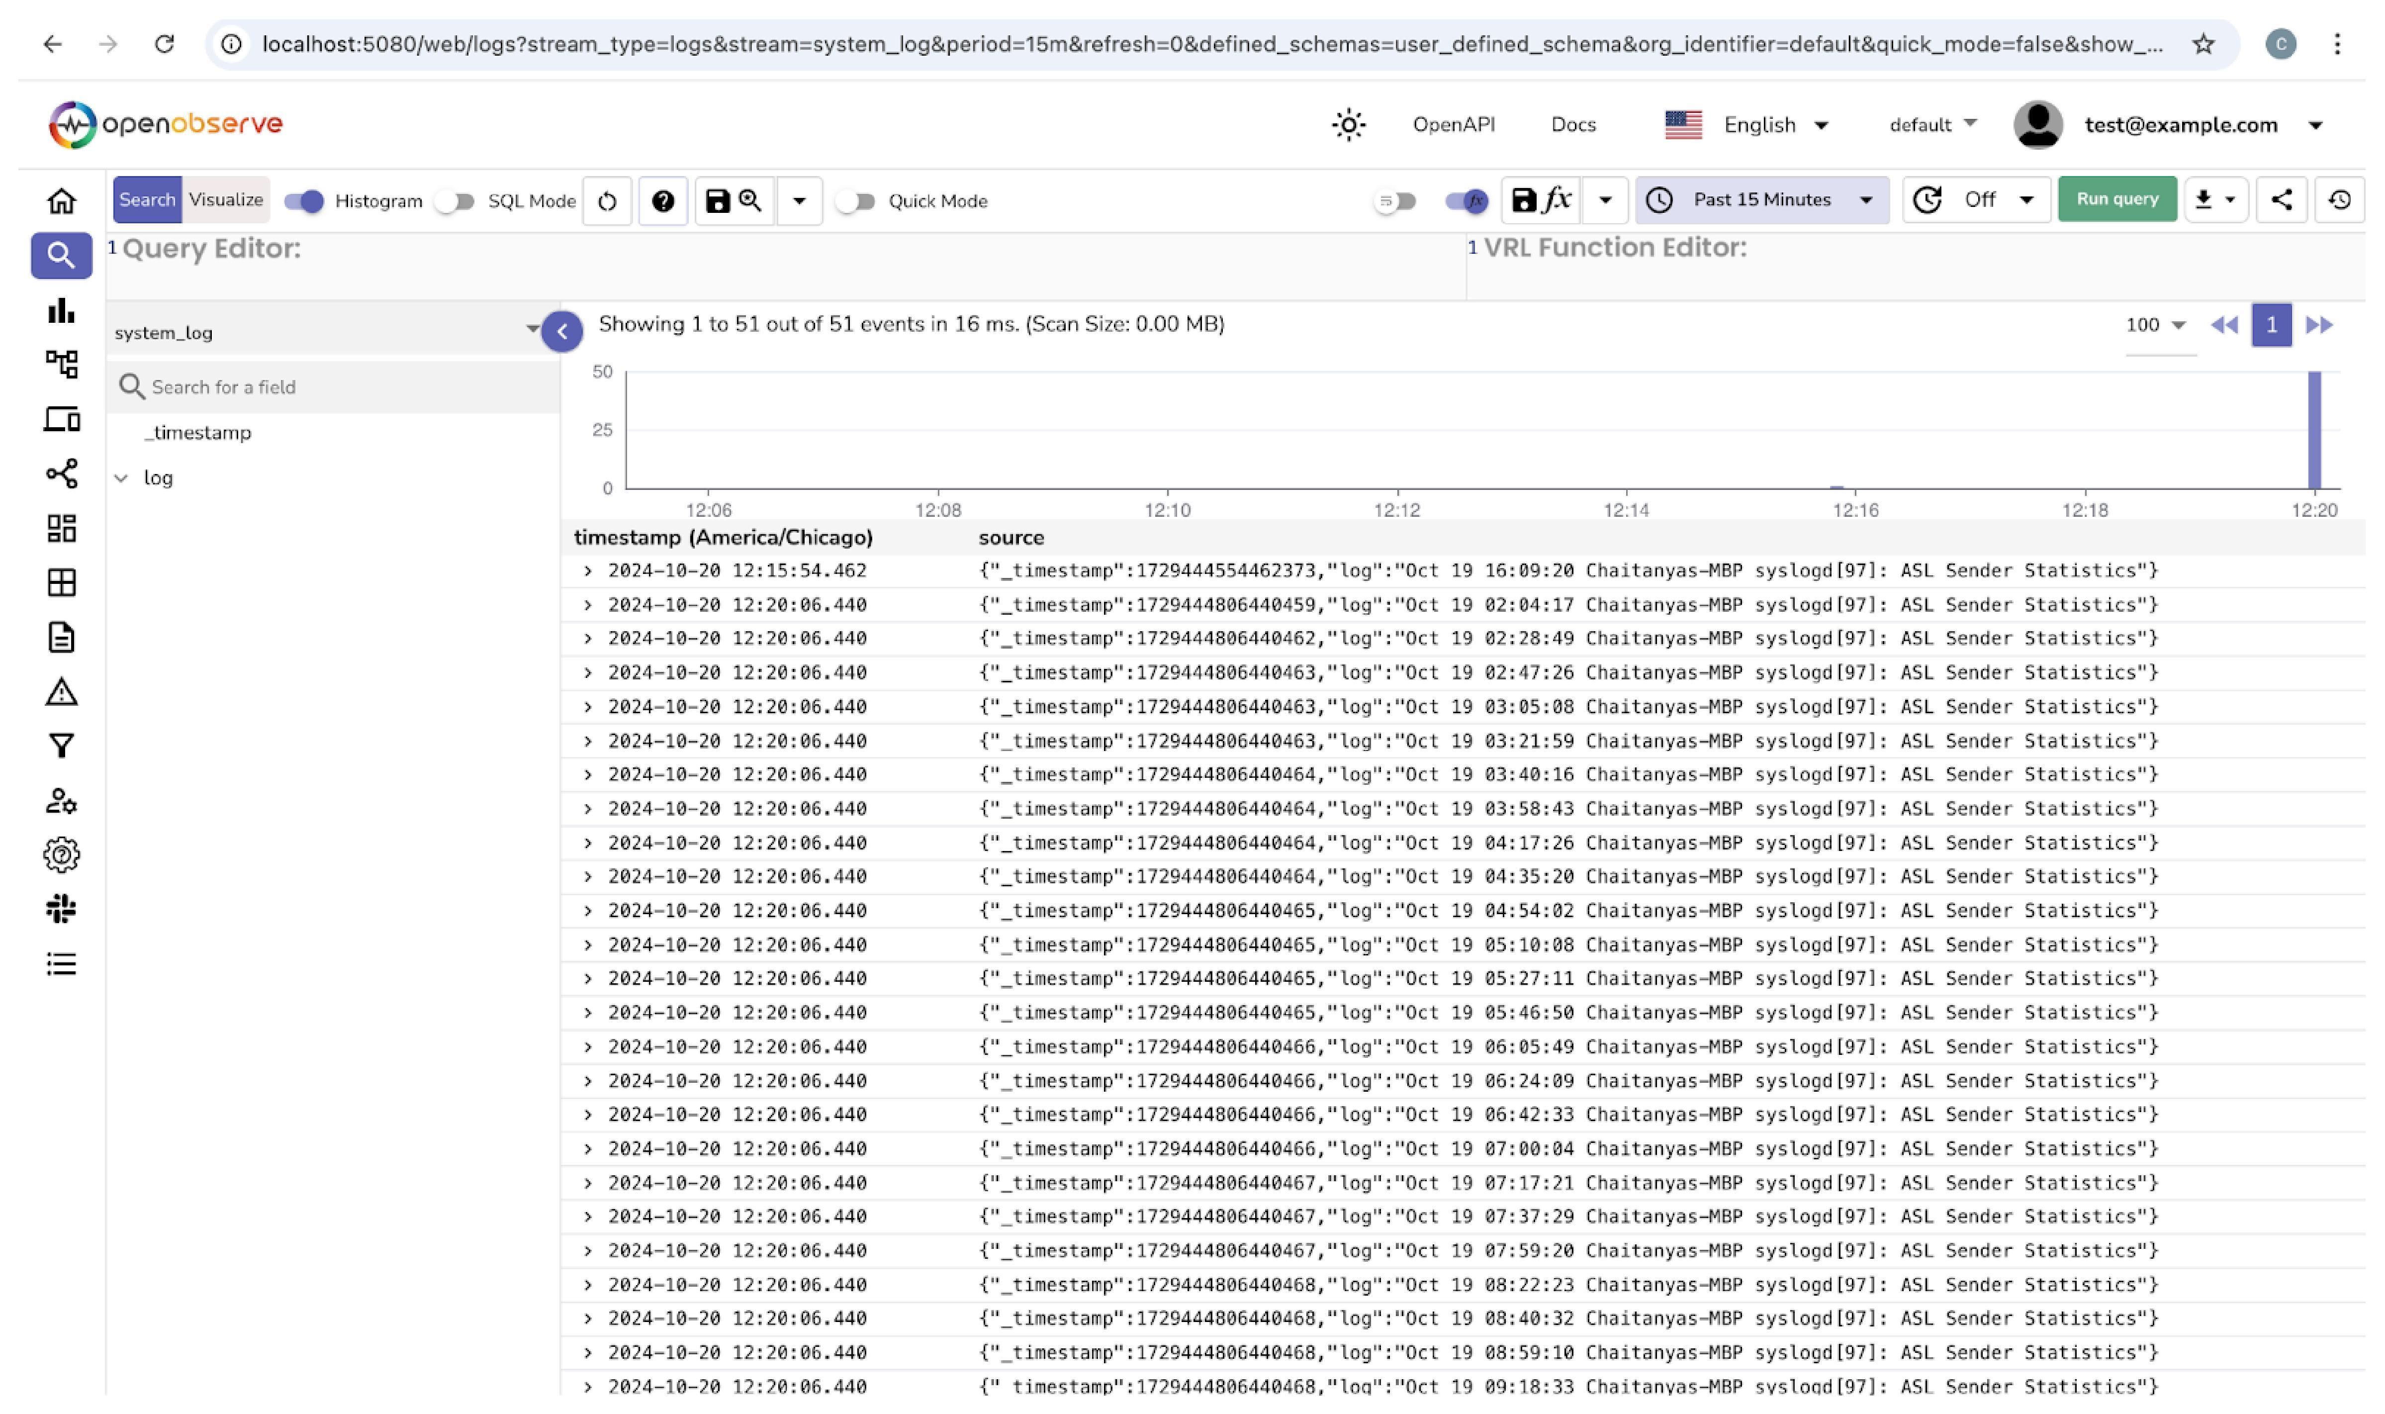Open the Docs page from the top bar
The image size is (2385, 1414).
pos(1572,125)
